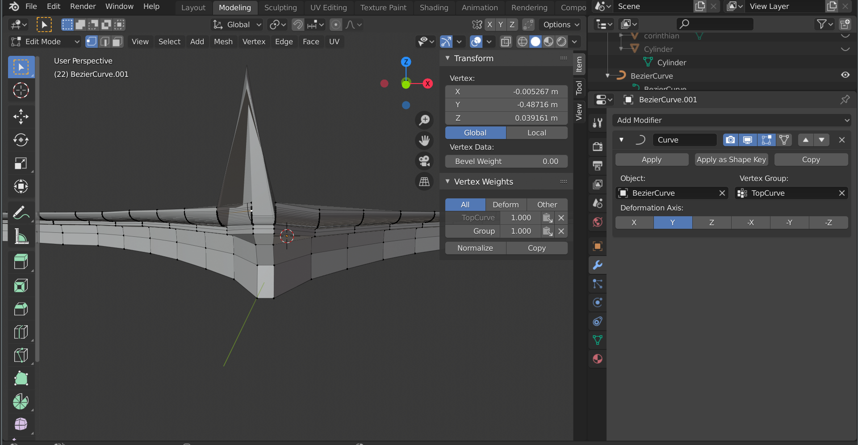Click the zoom view magnifier icon
Screen dimensions: 858x445
coord(424,120)
